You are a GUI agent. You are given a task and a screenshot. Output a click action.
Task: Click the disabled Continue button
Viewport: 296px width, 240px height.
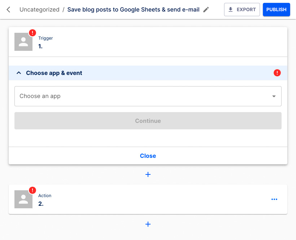(148, 121)
